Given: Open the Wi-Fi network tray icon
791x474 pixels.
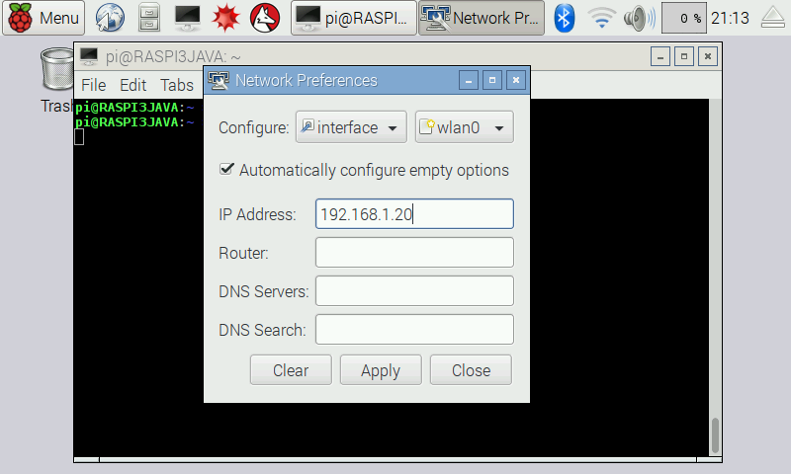Looking at the screenshot, I should (x=601, y=18).
